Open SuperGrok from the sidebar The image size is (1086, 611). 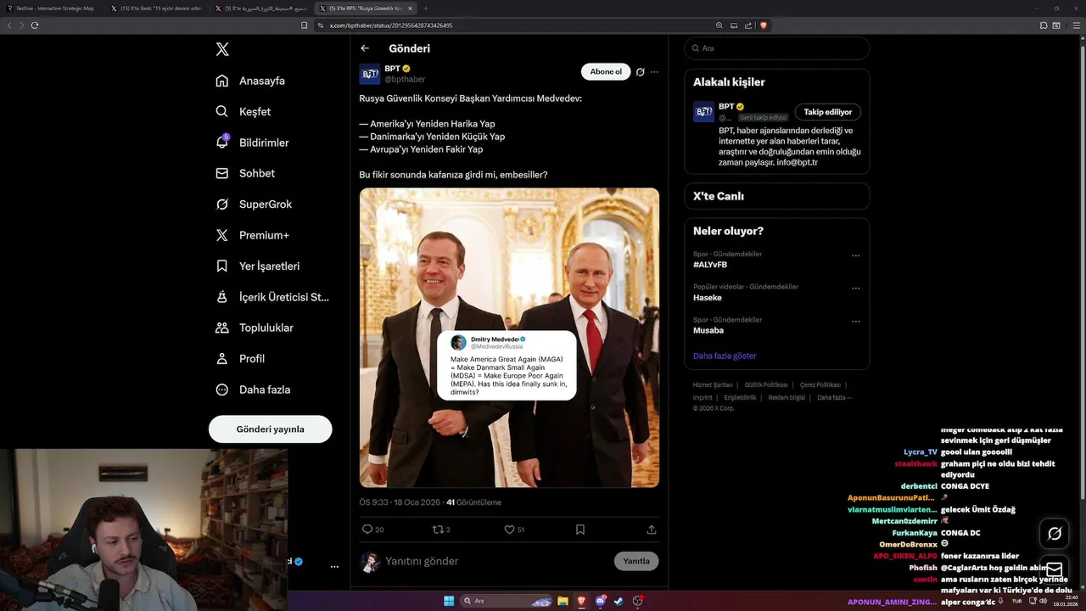[254, 204]
